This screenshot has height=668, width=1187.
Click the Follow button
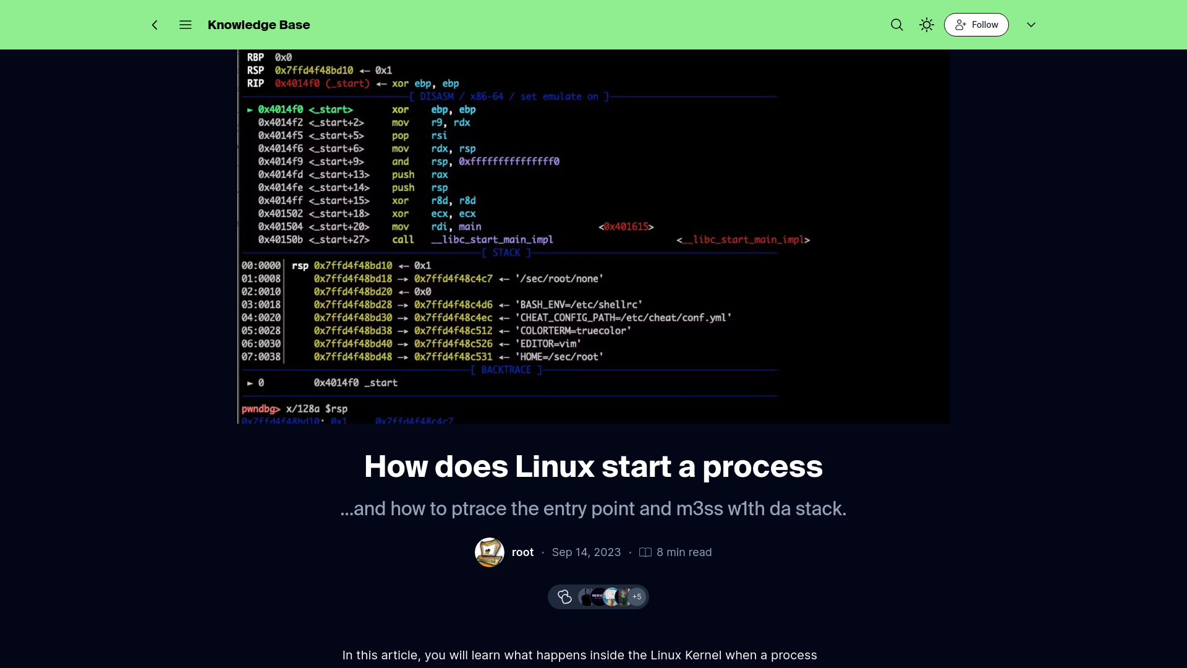point(977,25)
